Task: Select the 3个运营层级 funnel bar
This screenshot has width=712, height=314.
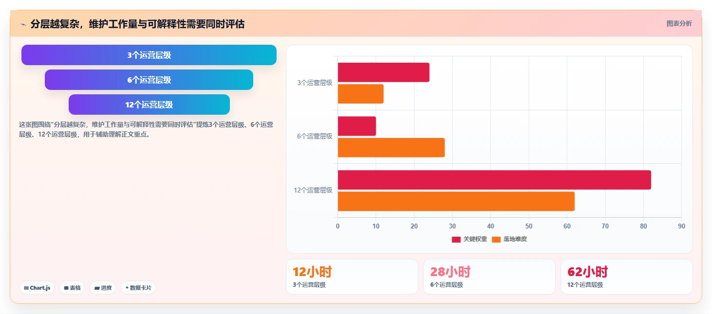Action: (x=149, y=55)
